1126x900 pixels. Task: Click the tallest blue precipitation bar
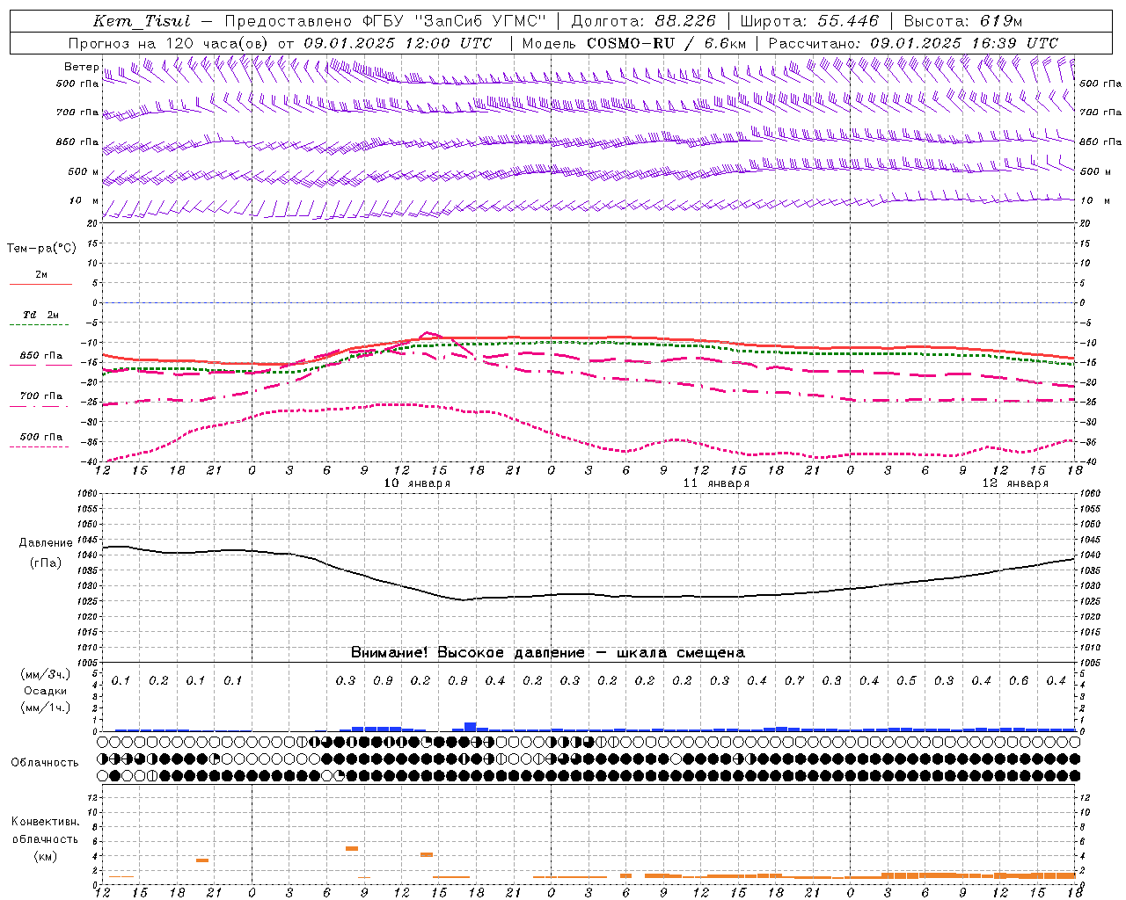(x=470, y=727)
